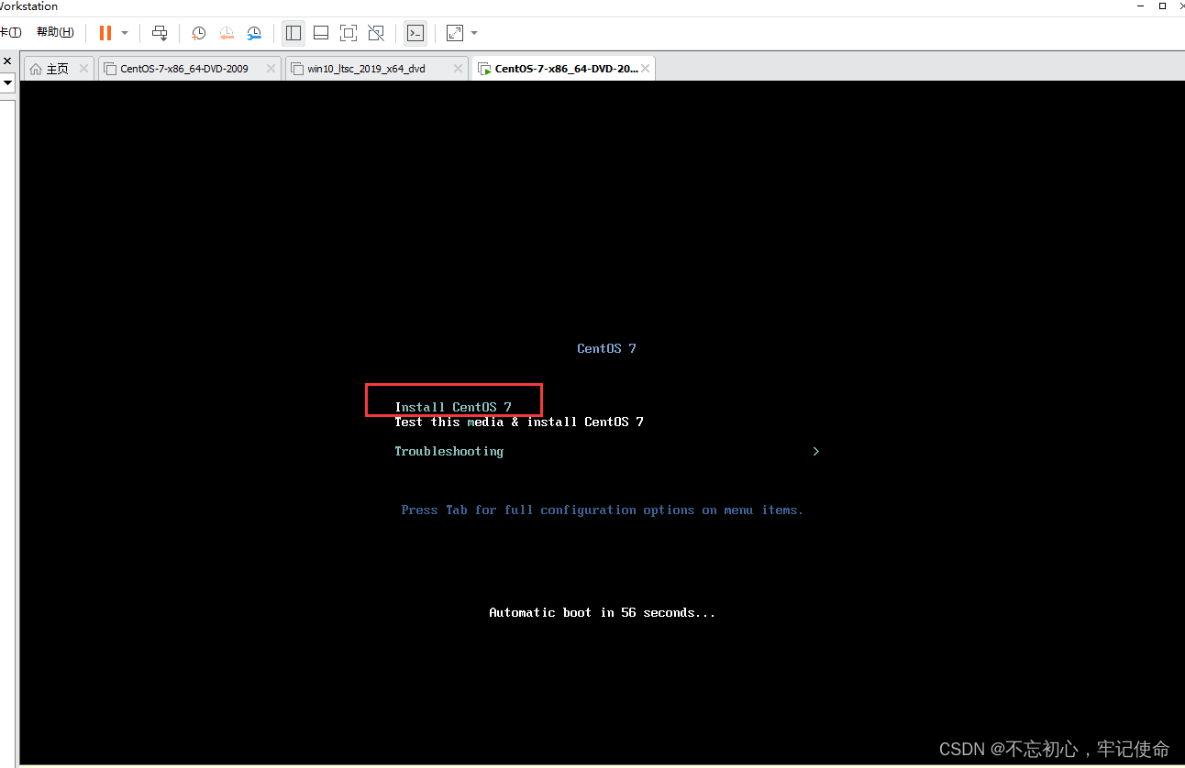Screen dimensions: 1185x768
Task: Click the Automatic boot countdown text
Action: pos(602,612)
